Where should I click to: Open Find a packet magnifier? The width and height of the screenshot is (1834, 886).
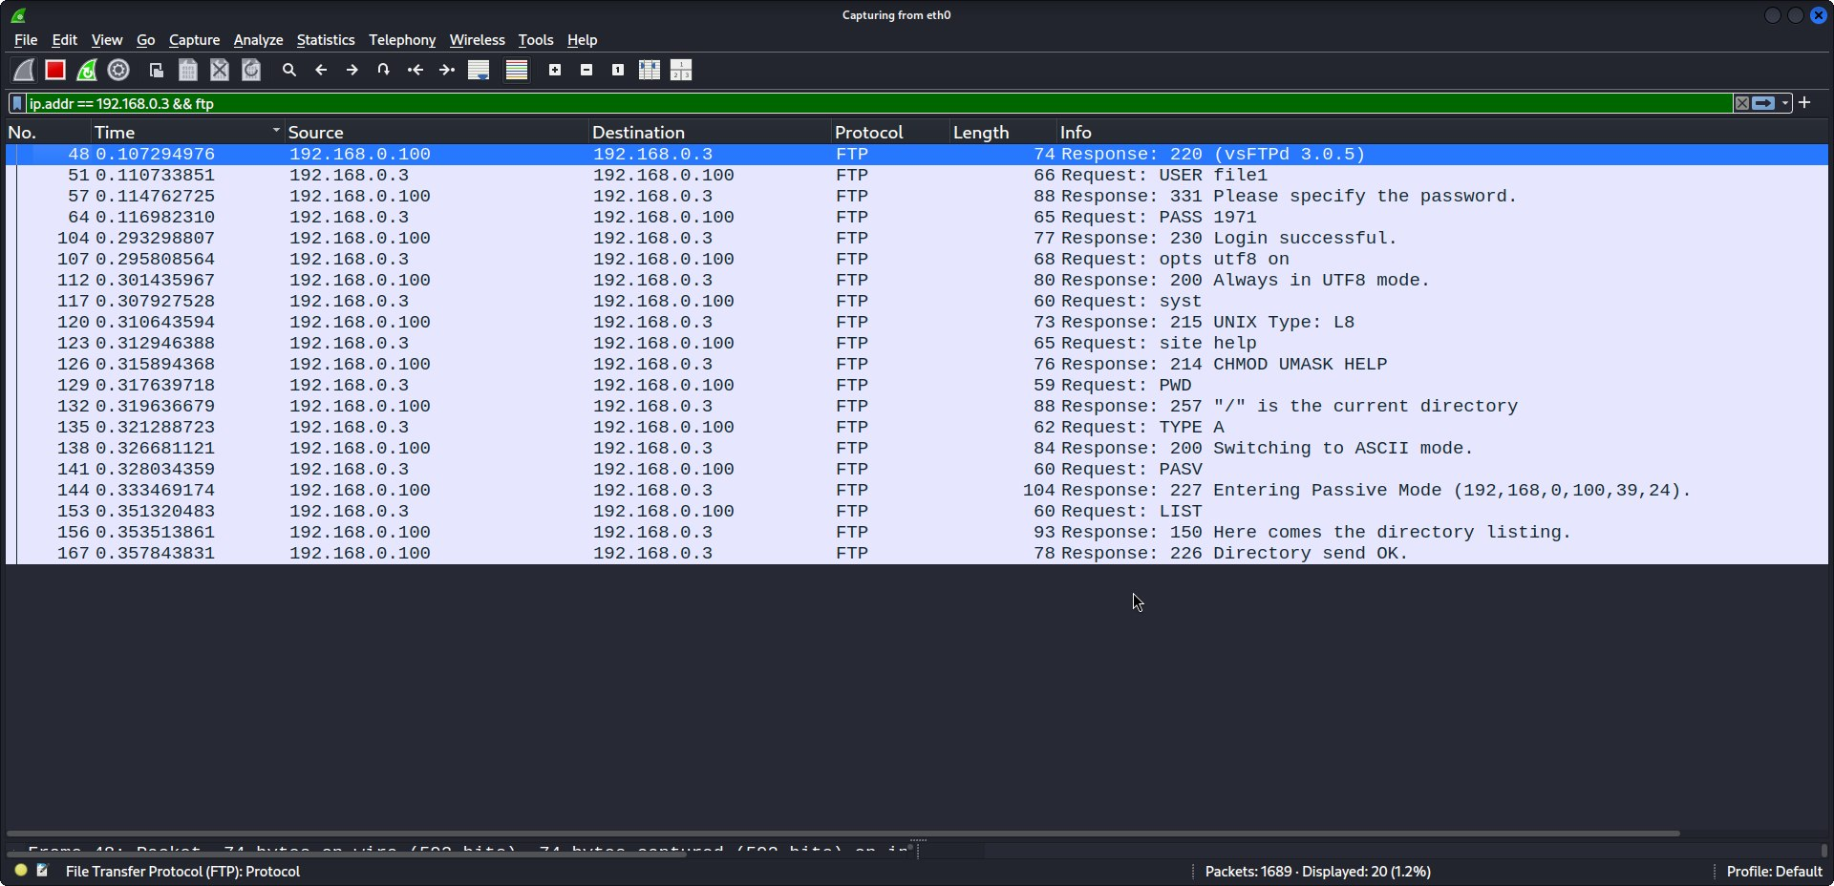(x=289, y=70)
